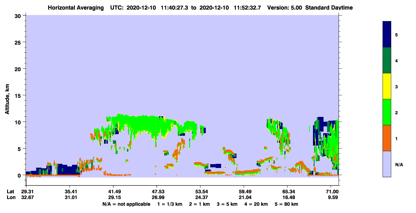Click the altitude tick label '25'

click(18, 42)
